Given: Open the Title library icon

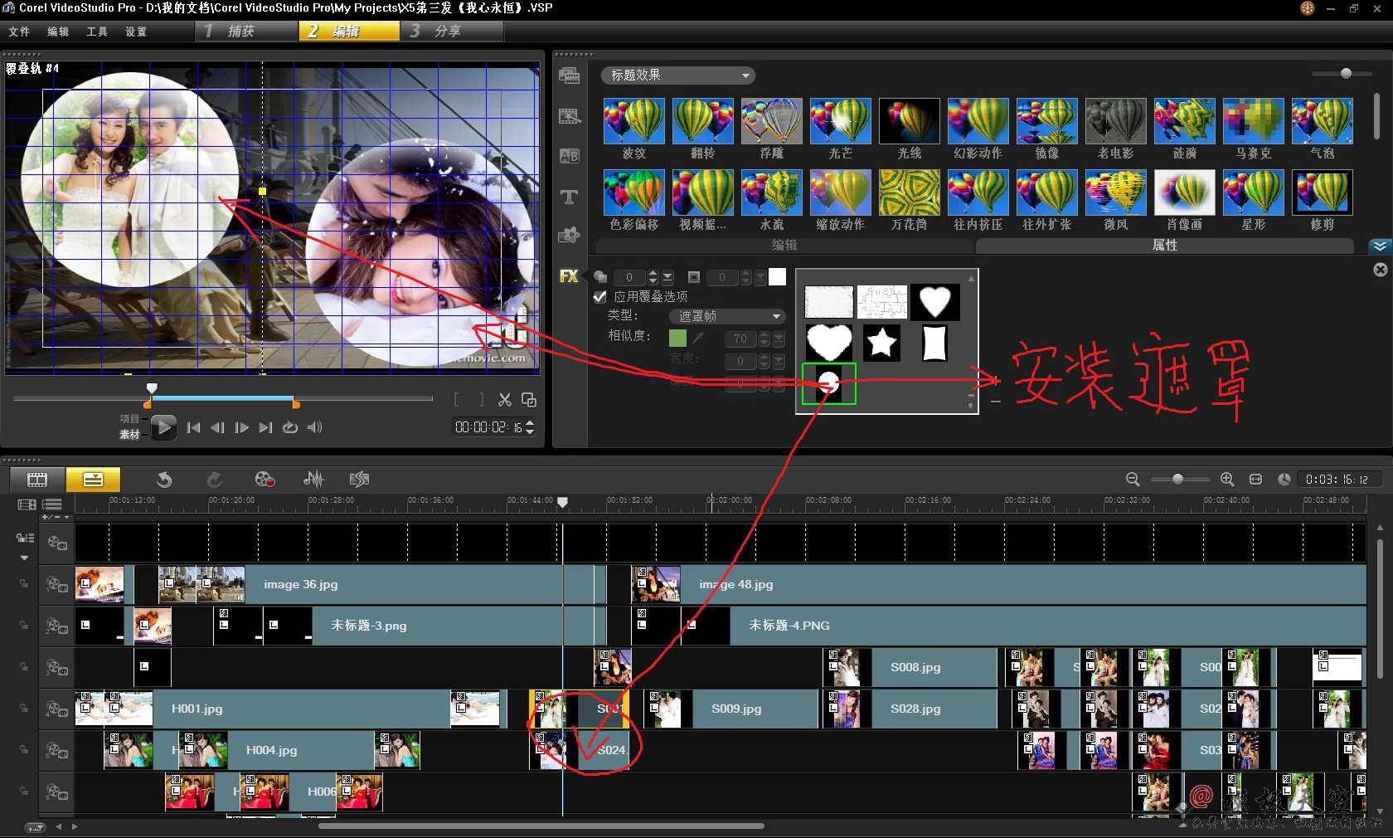Looking at the screenshot, I should pyautogui.click(x=569, y=156).
